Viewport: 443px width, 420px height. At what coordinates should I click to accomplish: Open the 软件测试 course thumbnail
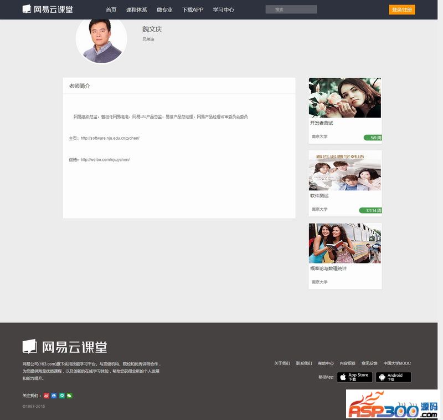[x=344, y=170]
